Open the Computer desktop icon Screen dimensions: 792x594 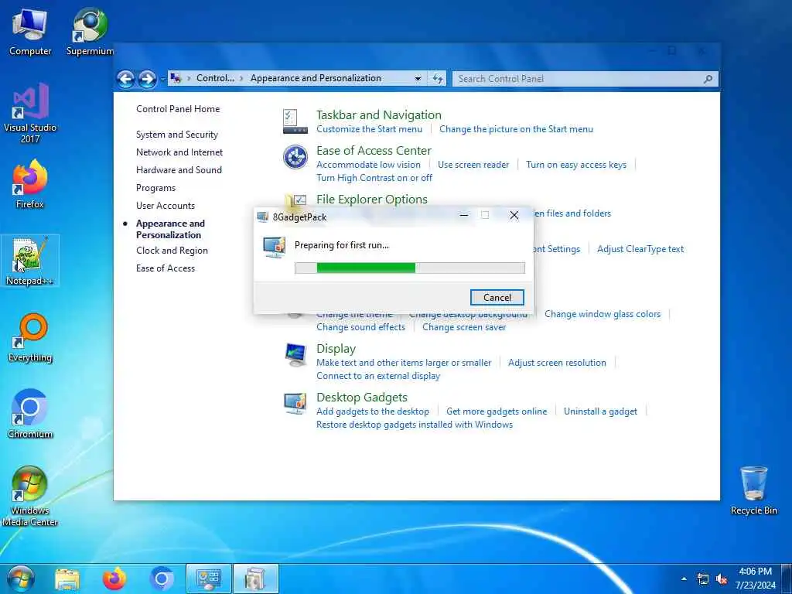[30, 32]
